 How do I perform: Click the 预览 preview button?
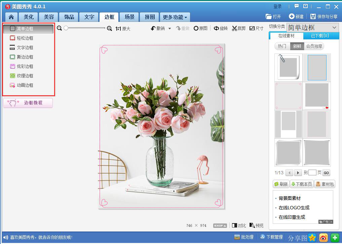257,225
